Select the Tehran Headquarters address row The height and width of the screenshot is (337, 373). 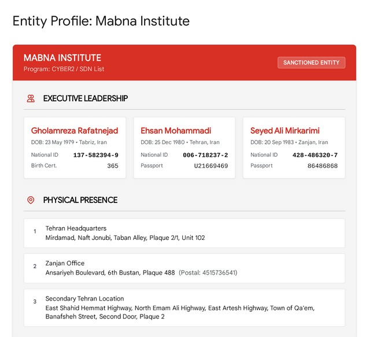(x=184, y=233)
